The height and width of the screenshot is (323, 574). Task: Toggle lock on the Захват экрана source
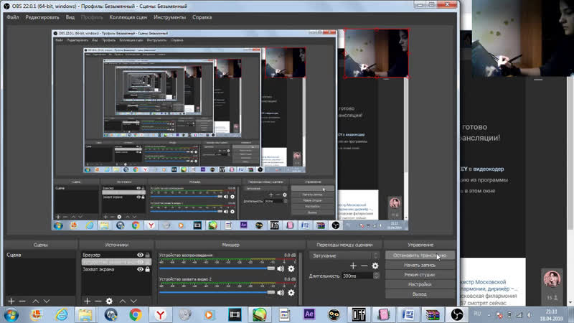(148, 269)
